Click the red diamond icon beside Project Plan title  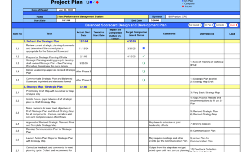97,2
